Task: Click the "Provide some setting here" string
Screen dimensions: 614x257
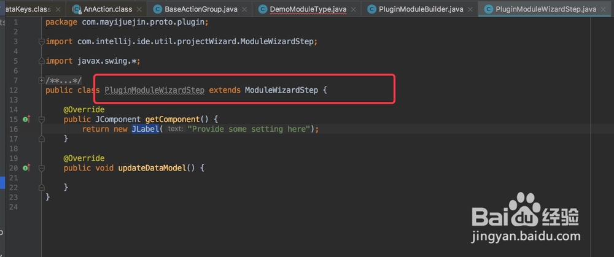Action: 249,129
